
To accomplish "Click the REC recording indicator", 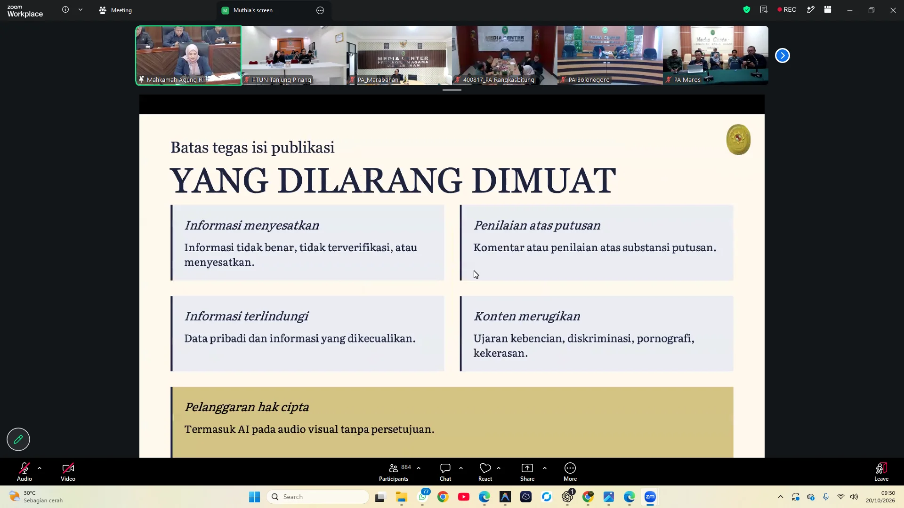I will click(787, 9).
